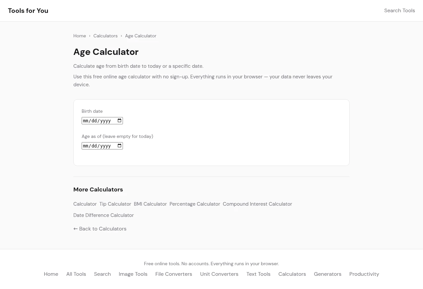Navigate to Calculators breadcrumb
The image size is (423, 289).
(x=105, y=36)
